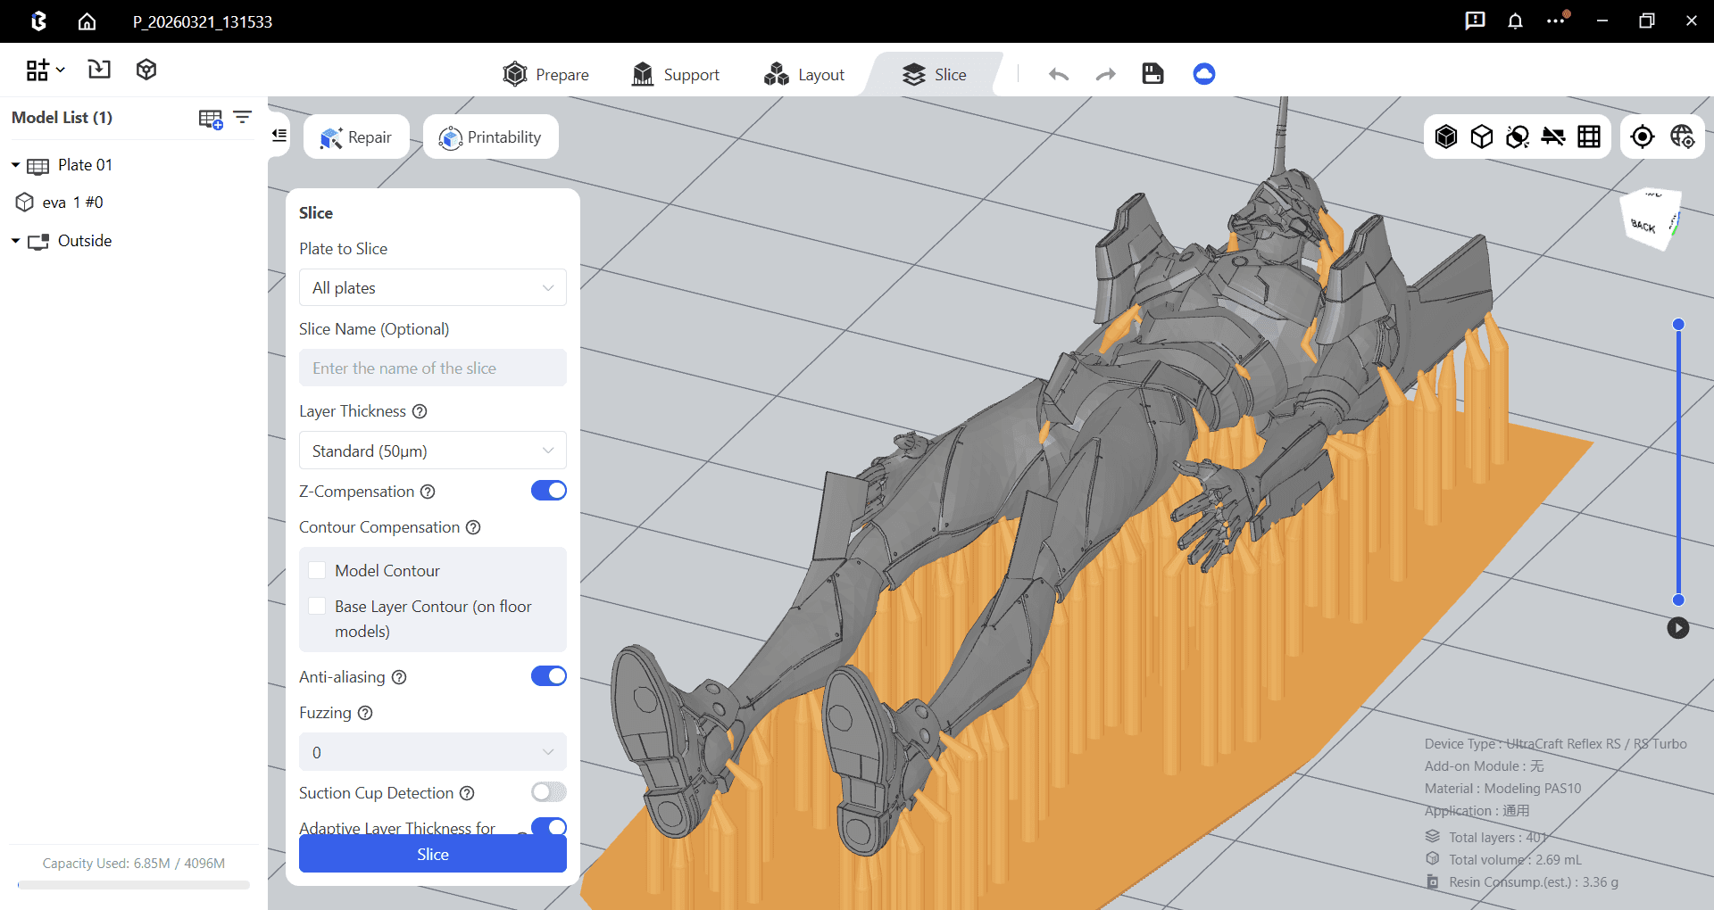
Task: Open the Plate to Slice dropdown
Action: point(432,287)
